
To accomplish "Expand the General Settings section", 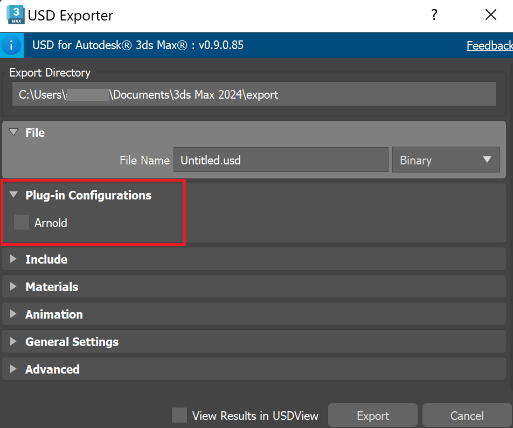I will click(13, 341).
